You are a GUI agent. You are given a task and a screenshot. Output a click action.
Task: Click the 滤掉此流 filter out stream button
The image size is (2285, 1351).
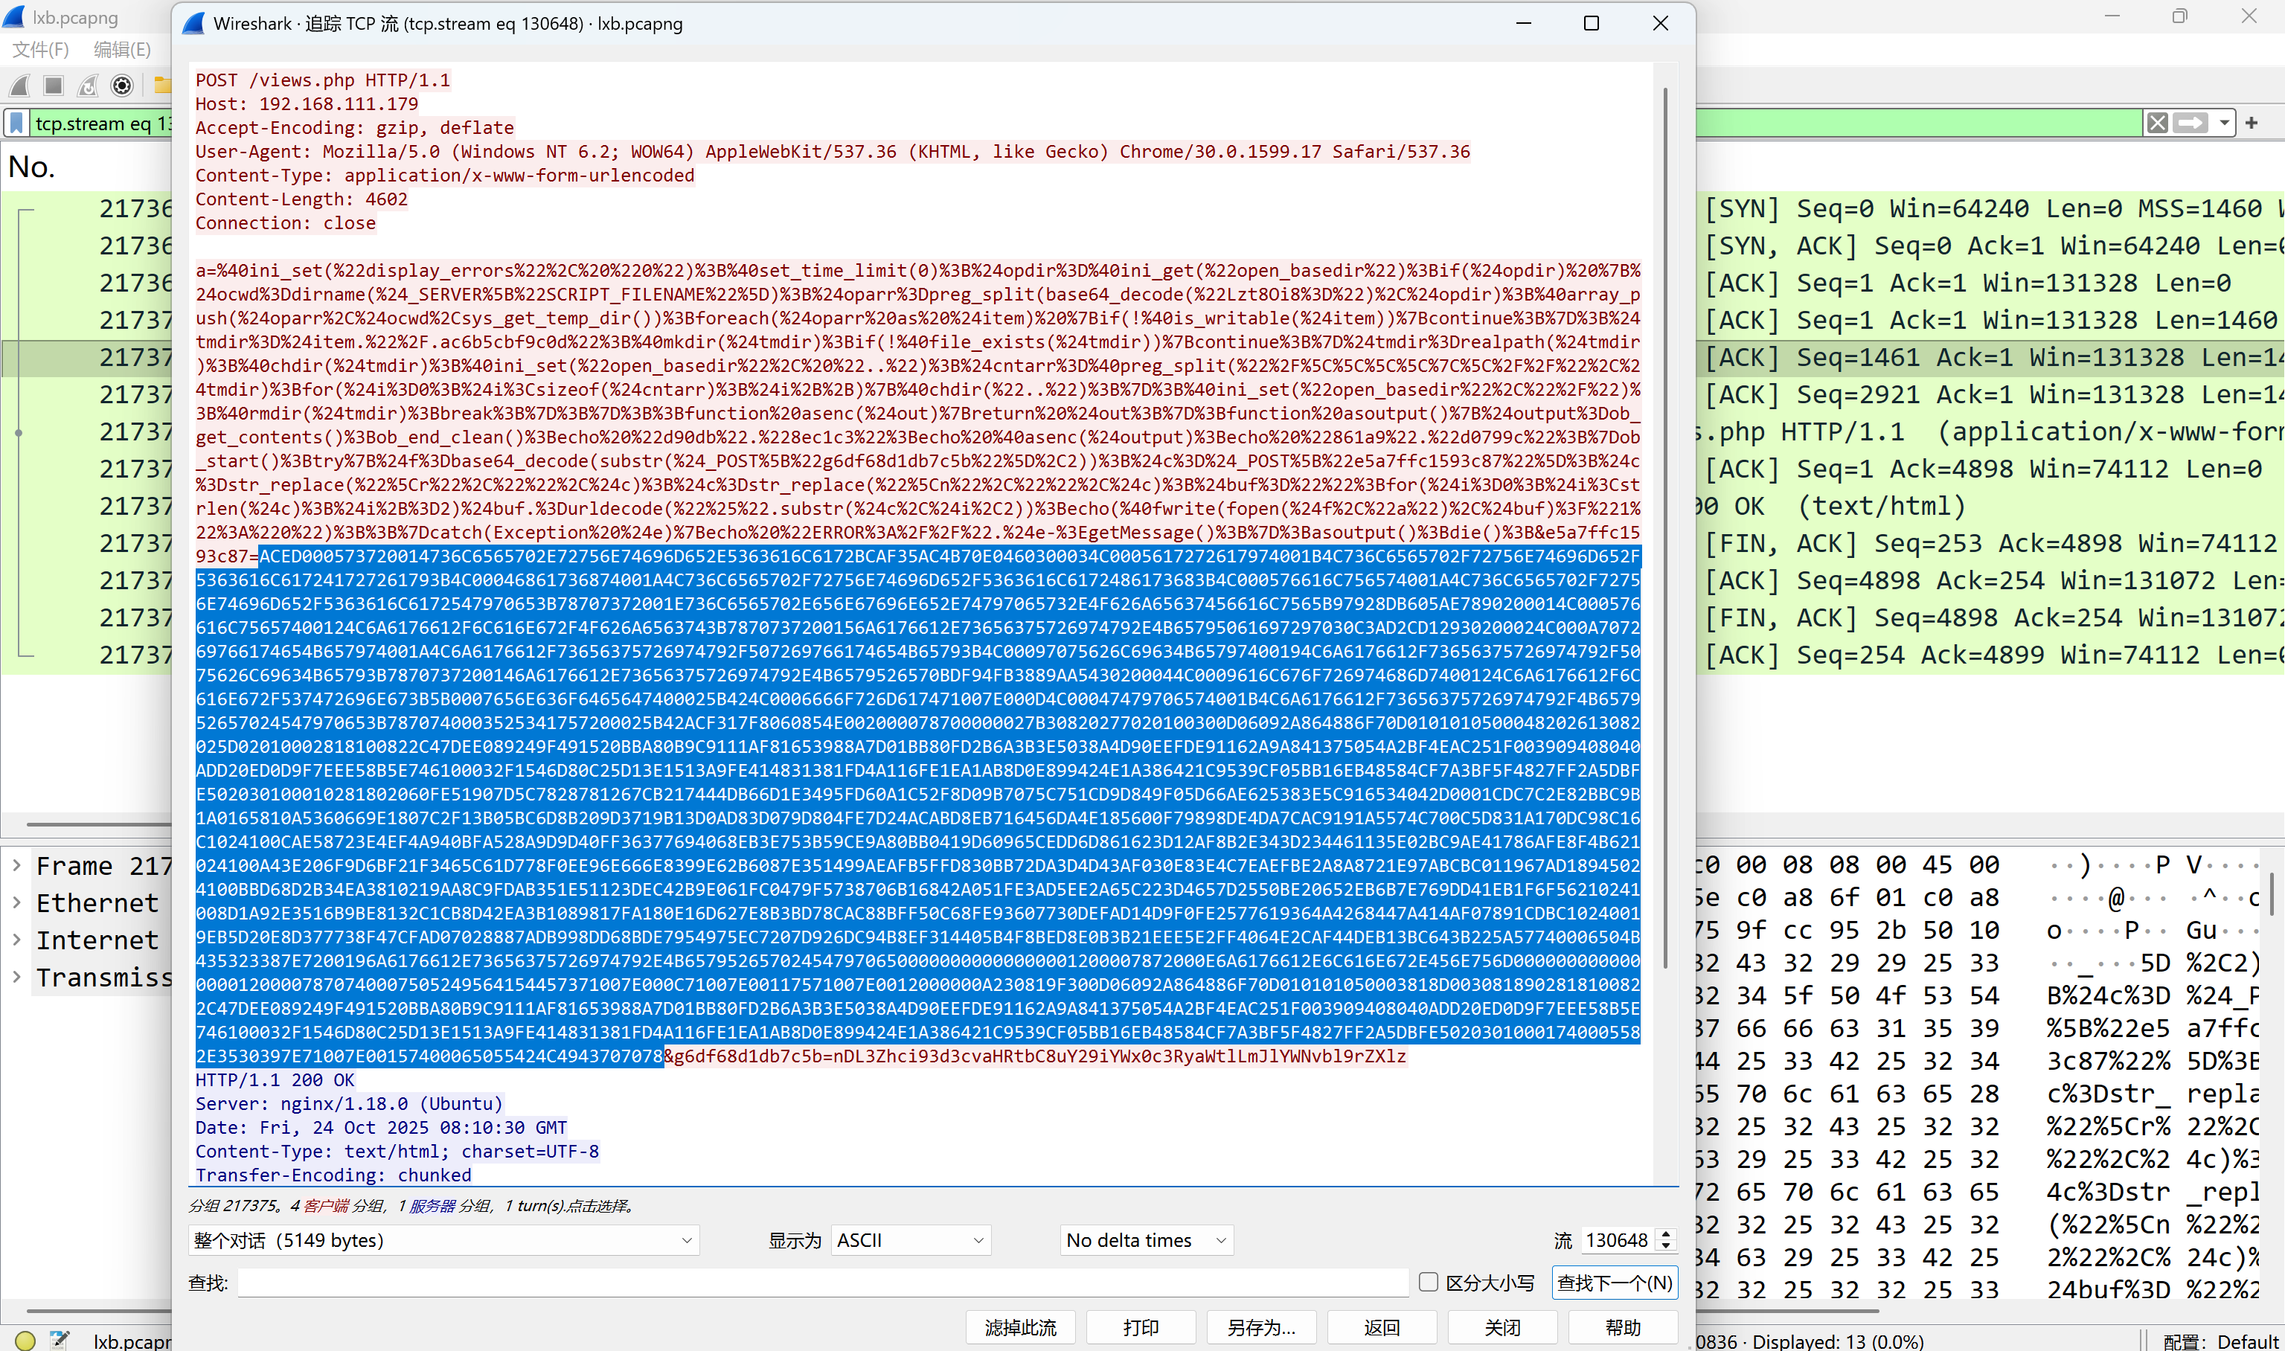(x=1021, y=1327)
